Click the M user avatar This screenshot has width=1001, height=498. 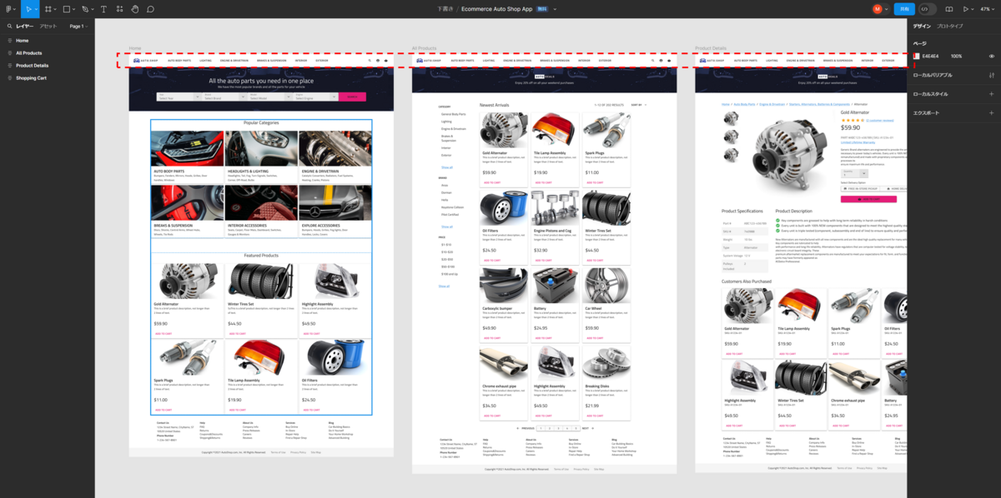point(877,8)
